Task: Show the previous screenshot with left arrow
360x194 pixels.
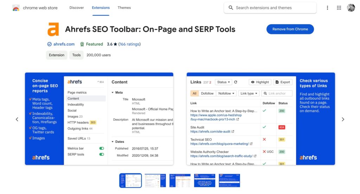Action: tap(17, 119)
